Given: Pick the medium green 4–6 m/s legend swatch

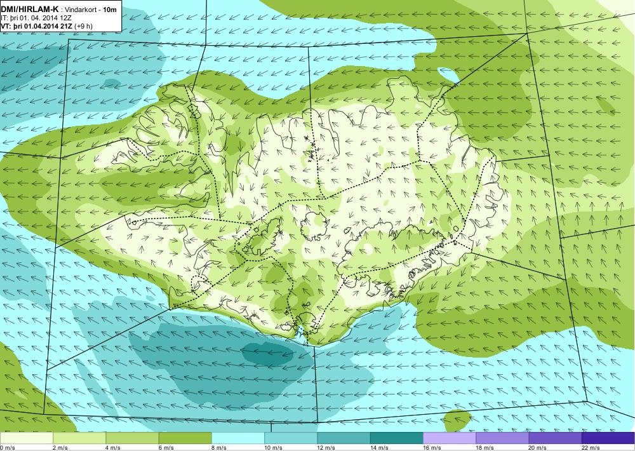Looking at the screenshot, I should (x=133, y=438).
